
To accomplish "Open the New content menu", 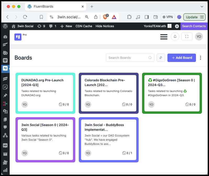I will tap(66, 26).
